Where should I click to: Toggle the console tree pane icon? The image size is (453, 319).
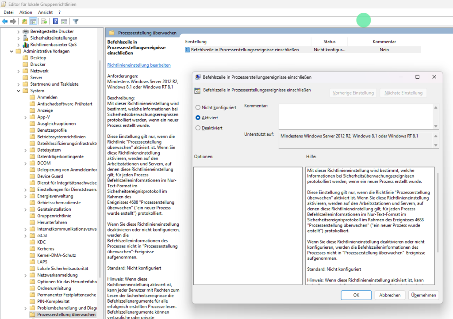click(x=33, y=21)
